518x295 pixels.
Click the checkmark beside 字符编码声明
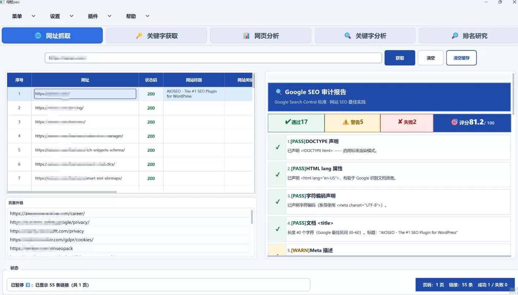pyautogui.click(x=278, y=202)
